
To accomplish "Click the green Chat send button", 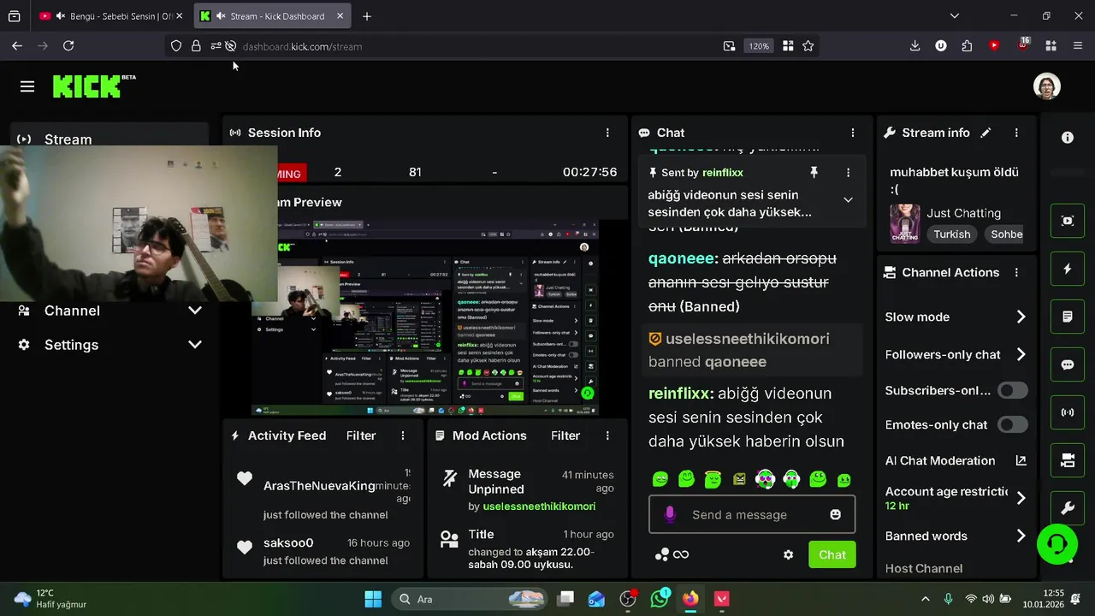I will click(x=832, y=554).
